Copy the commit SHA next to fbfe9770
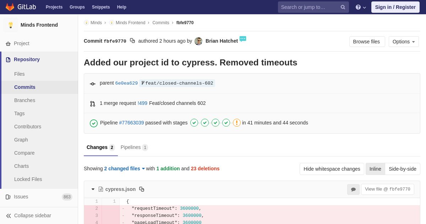426x224 pixels. coord(132,41)
